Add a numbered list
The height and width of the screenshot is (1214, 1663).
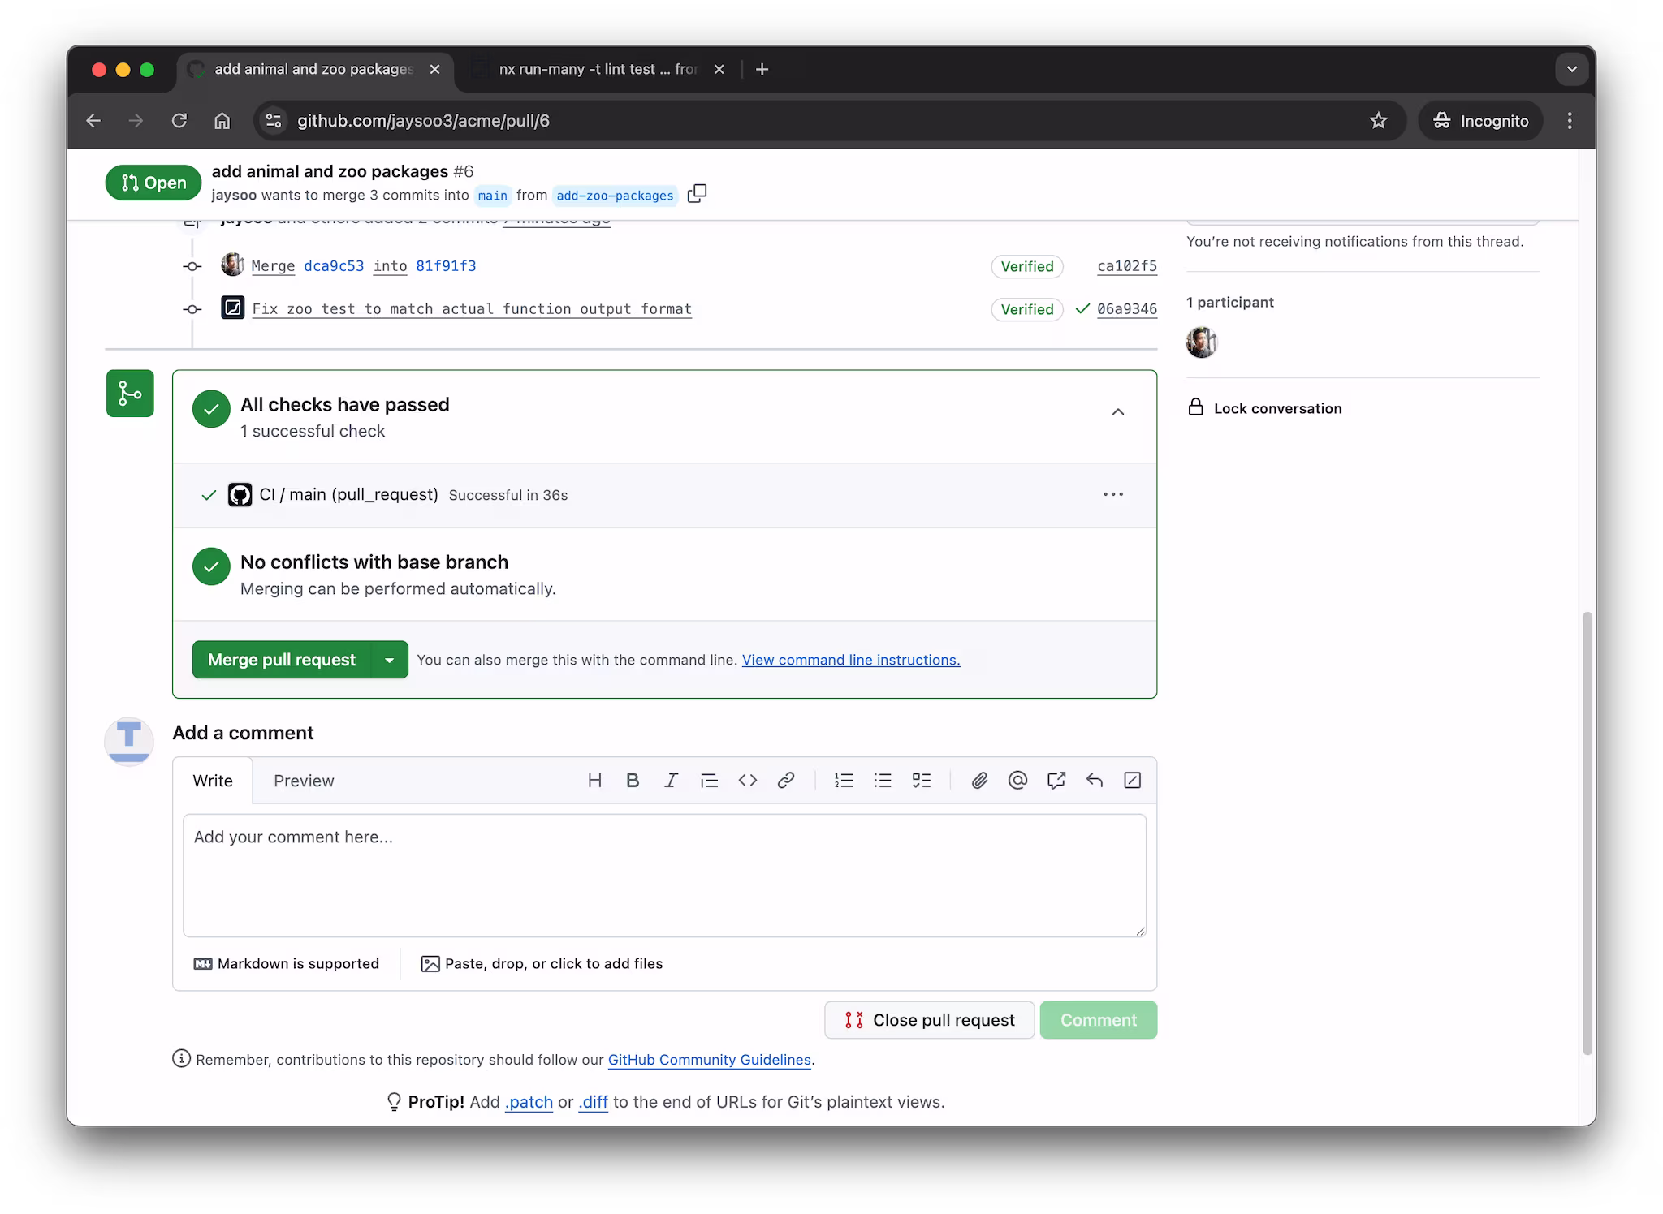[x=844, y=780]
